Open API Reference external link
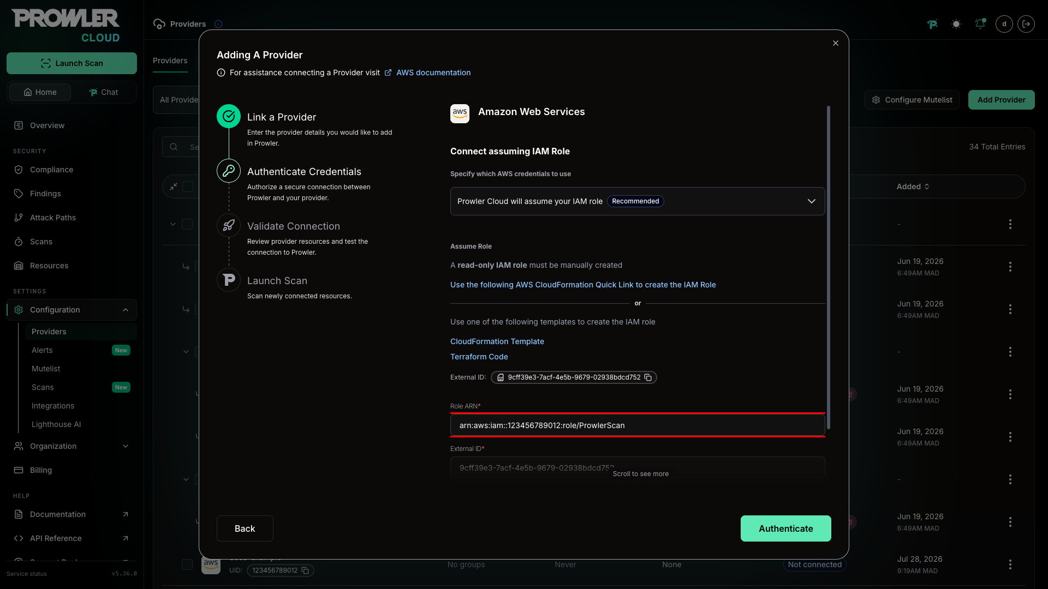Viewport: 1048px width, 589px height. (72, 538)
